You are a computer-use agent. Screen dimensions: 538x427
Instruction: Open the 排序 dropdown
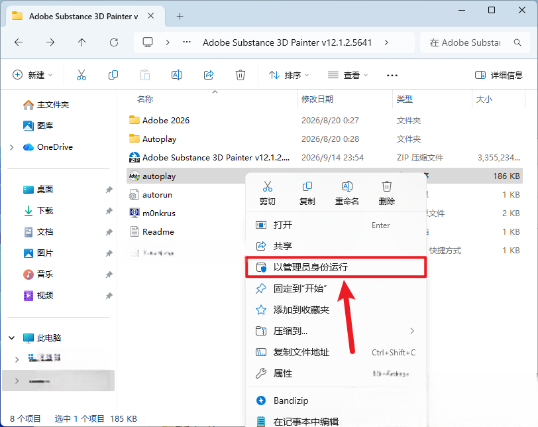pos(289,75)
